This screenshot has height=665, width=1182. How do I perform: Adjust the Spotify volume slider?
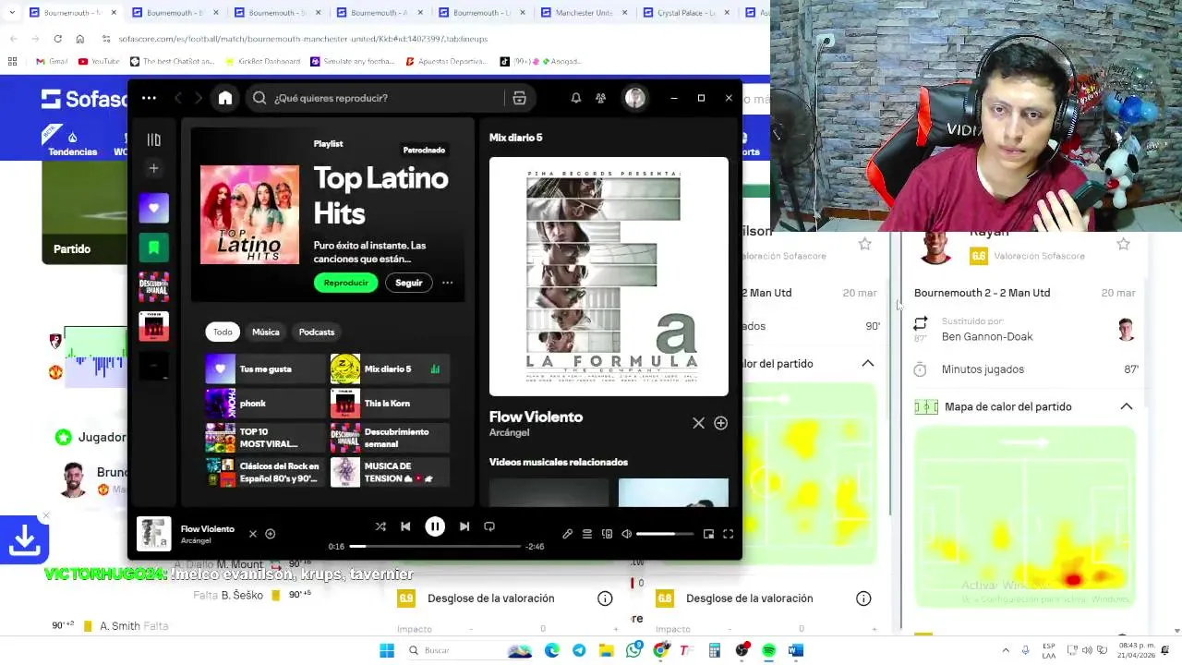point(664,534)
